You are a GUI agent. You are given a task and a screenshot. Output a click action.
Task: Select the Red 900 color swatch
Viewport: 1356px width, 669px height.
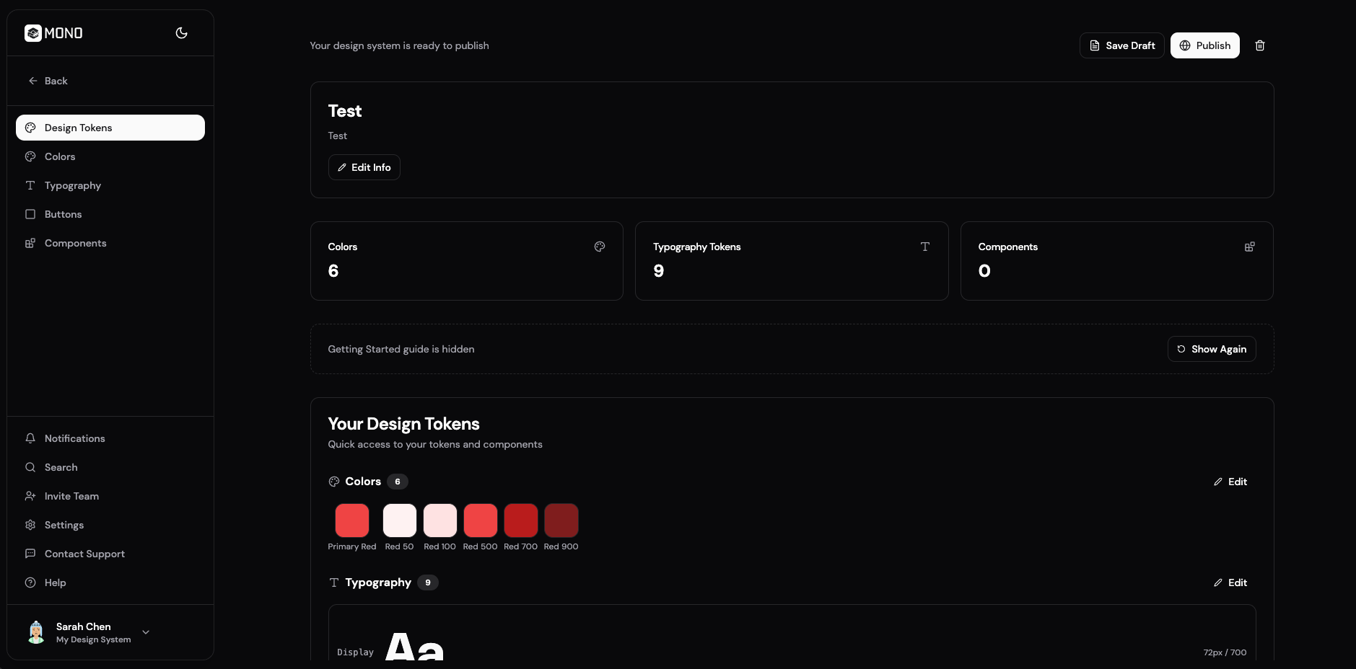561,520
